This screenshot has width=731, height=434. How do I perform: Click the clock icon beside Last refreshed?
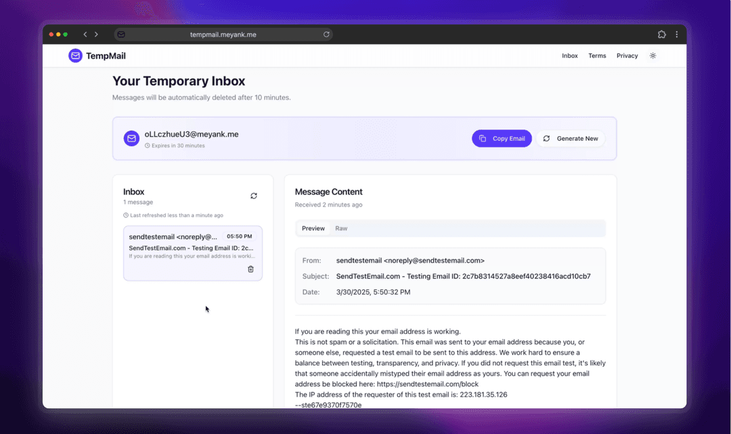tap(126, 215)
